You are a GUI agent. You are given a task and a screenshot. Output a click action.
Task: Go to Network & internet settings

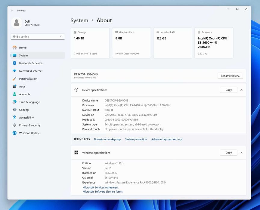(38, 71)
